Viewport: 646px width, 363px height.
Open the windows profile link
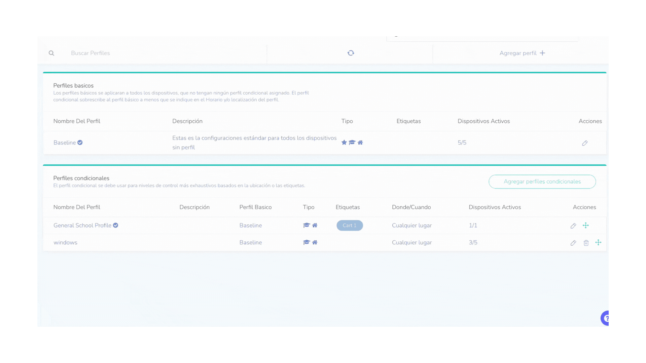coord(65,243)
